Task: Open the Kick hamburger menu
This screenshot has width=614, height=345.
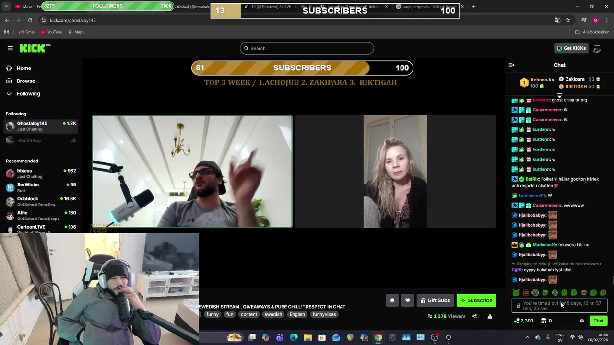Action: 10,48
